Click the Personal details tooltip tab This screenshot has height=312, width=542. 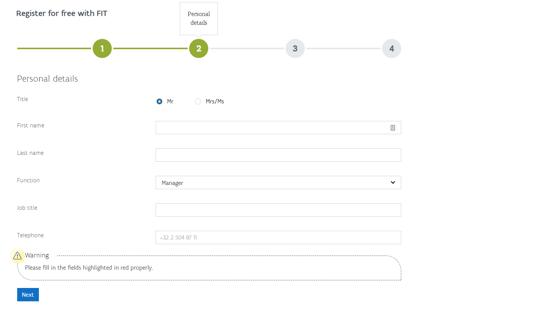click(199, 19)
